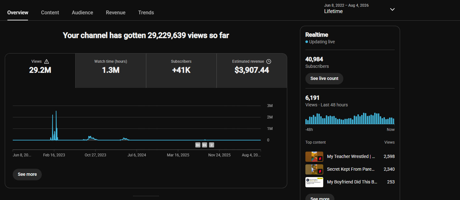Select the Subscribers +41K metric card
The image size is (460, 200).
pyautogui.click(x=181, y=71)
